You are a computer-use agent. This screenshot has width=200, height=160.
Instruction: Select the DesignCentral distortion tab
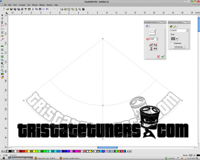[147, 26]
